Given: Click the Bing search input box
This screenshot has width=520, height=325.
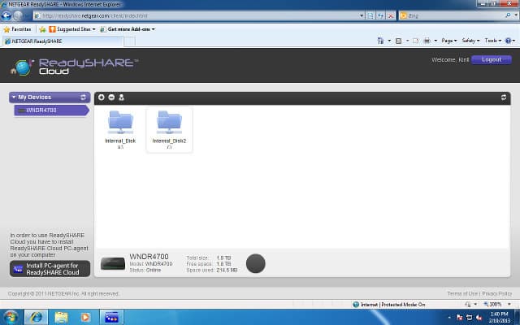Looking at the screenshot, I should [x=451, y=15].
